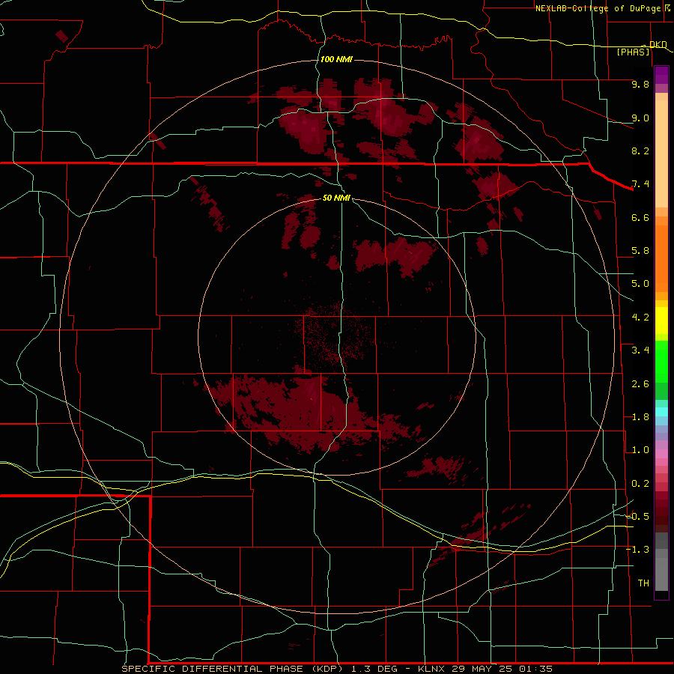Click the TH threshold label on the scale
The width and height of the screenshot is (674, 674).
coord(643,583)
